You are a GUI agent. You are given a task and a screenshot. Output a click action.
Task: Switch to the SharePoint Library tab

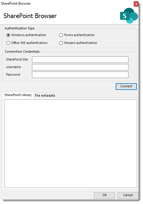click(x=18, y=95)
